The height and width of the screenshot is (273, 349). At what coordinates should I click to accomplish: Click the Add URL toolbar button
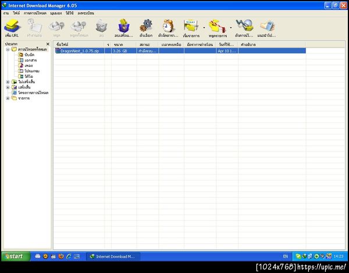click(x=12, y=28)
